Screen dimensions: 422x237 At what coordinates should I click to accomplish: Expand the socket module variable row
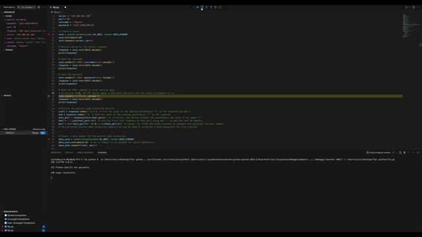coord(26,42)
